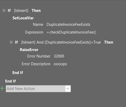The width and height of the screenshot is (126, 107).
Task: Edit the DuplicateInvoiceFeeExists name value
Action: [x=68, y=24]
